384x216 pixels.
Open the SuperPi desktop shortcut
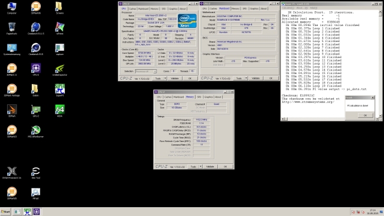tap(60, 90)
